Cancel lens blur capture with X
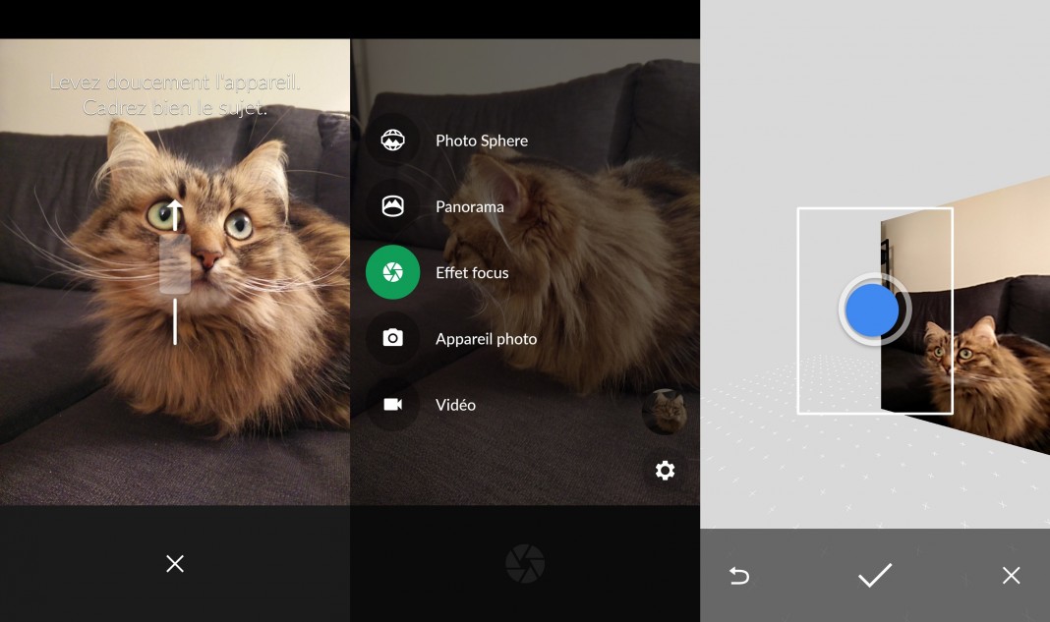The width and height of the screenshot is (1050, 622). [175, 564]
